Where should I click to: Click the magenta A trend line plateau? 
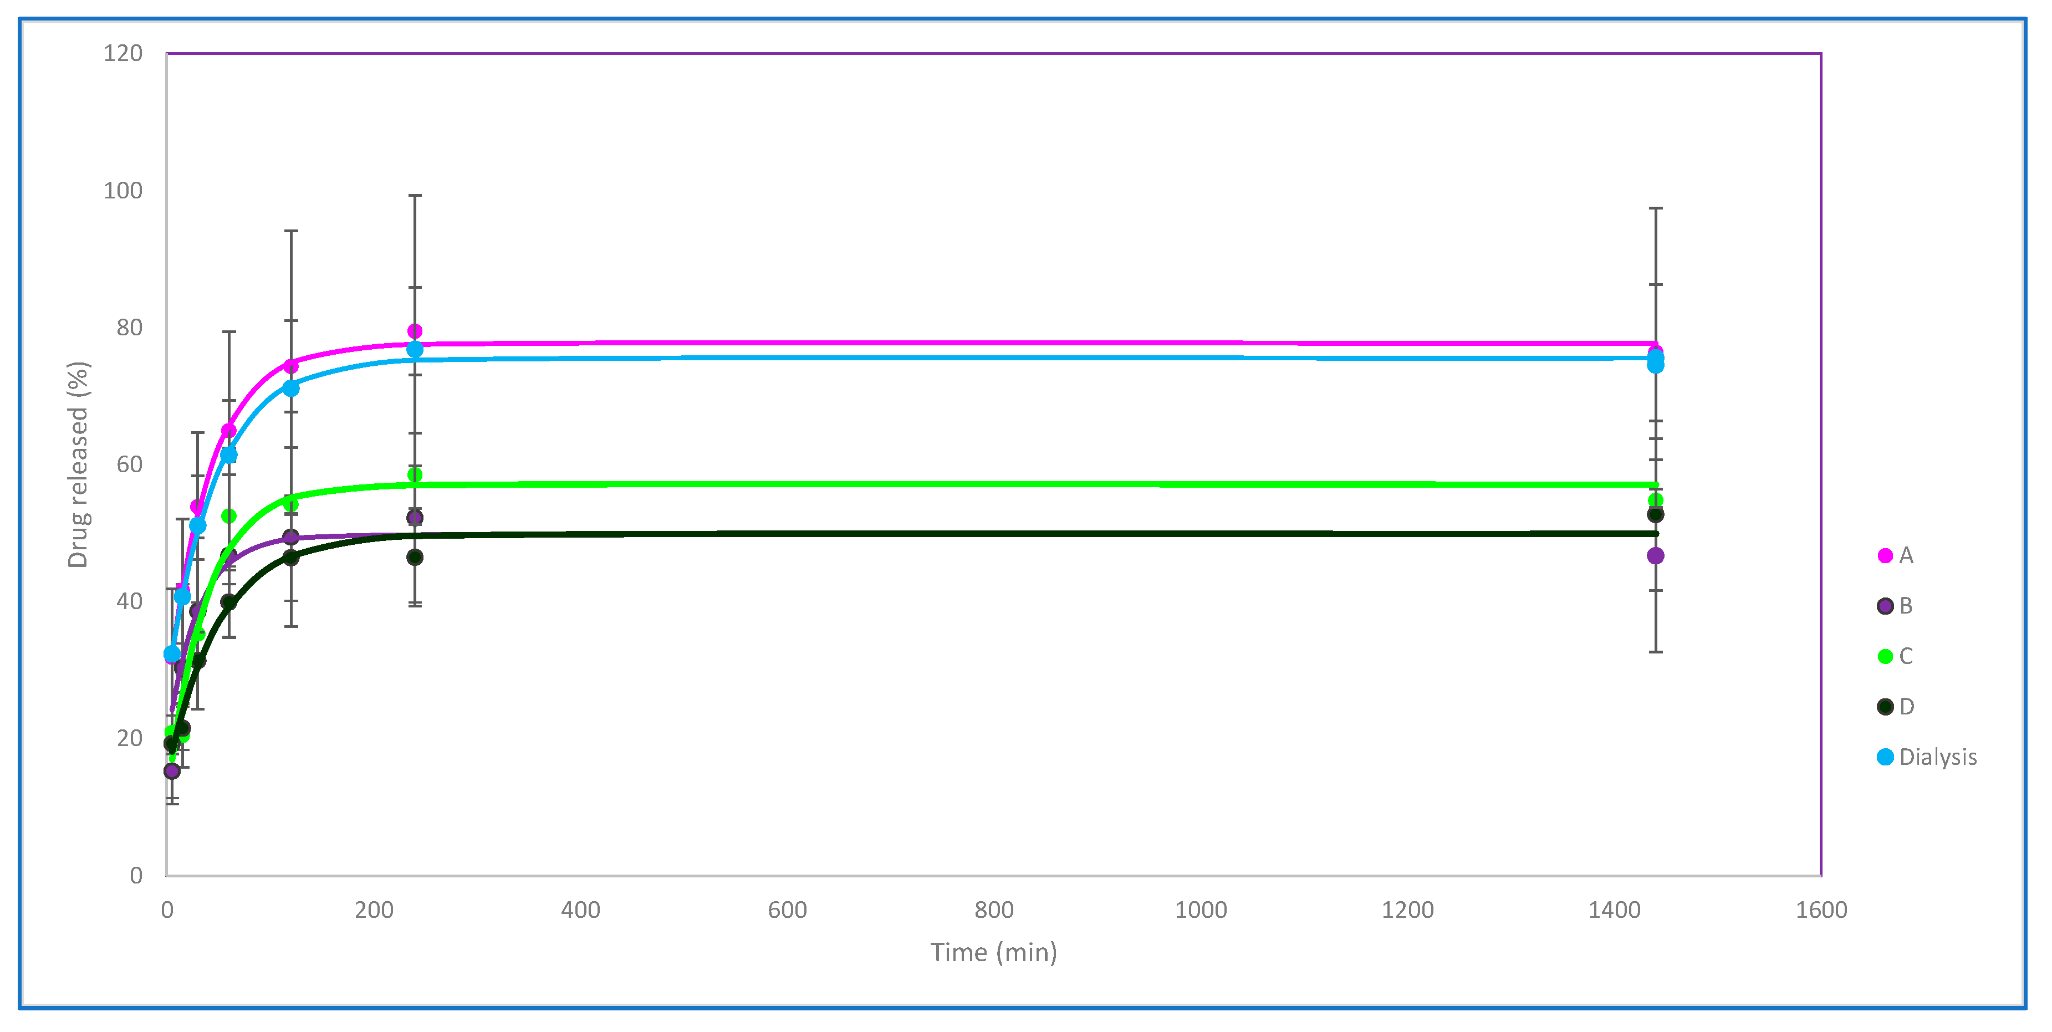click(956, 343)
